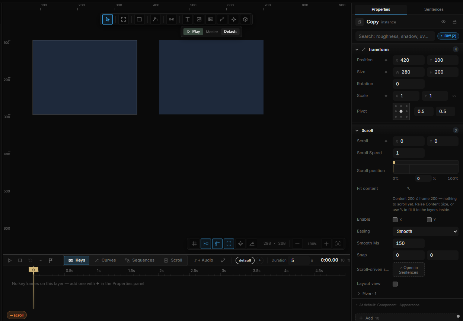
Task: Switch to the Sentences tab
Action: coord(434,9)
